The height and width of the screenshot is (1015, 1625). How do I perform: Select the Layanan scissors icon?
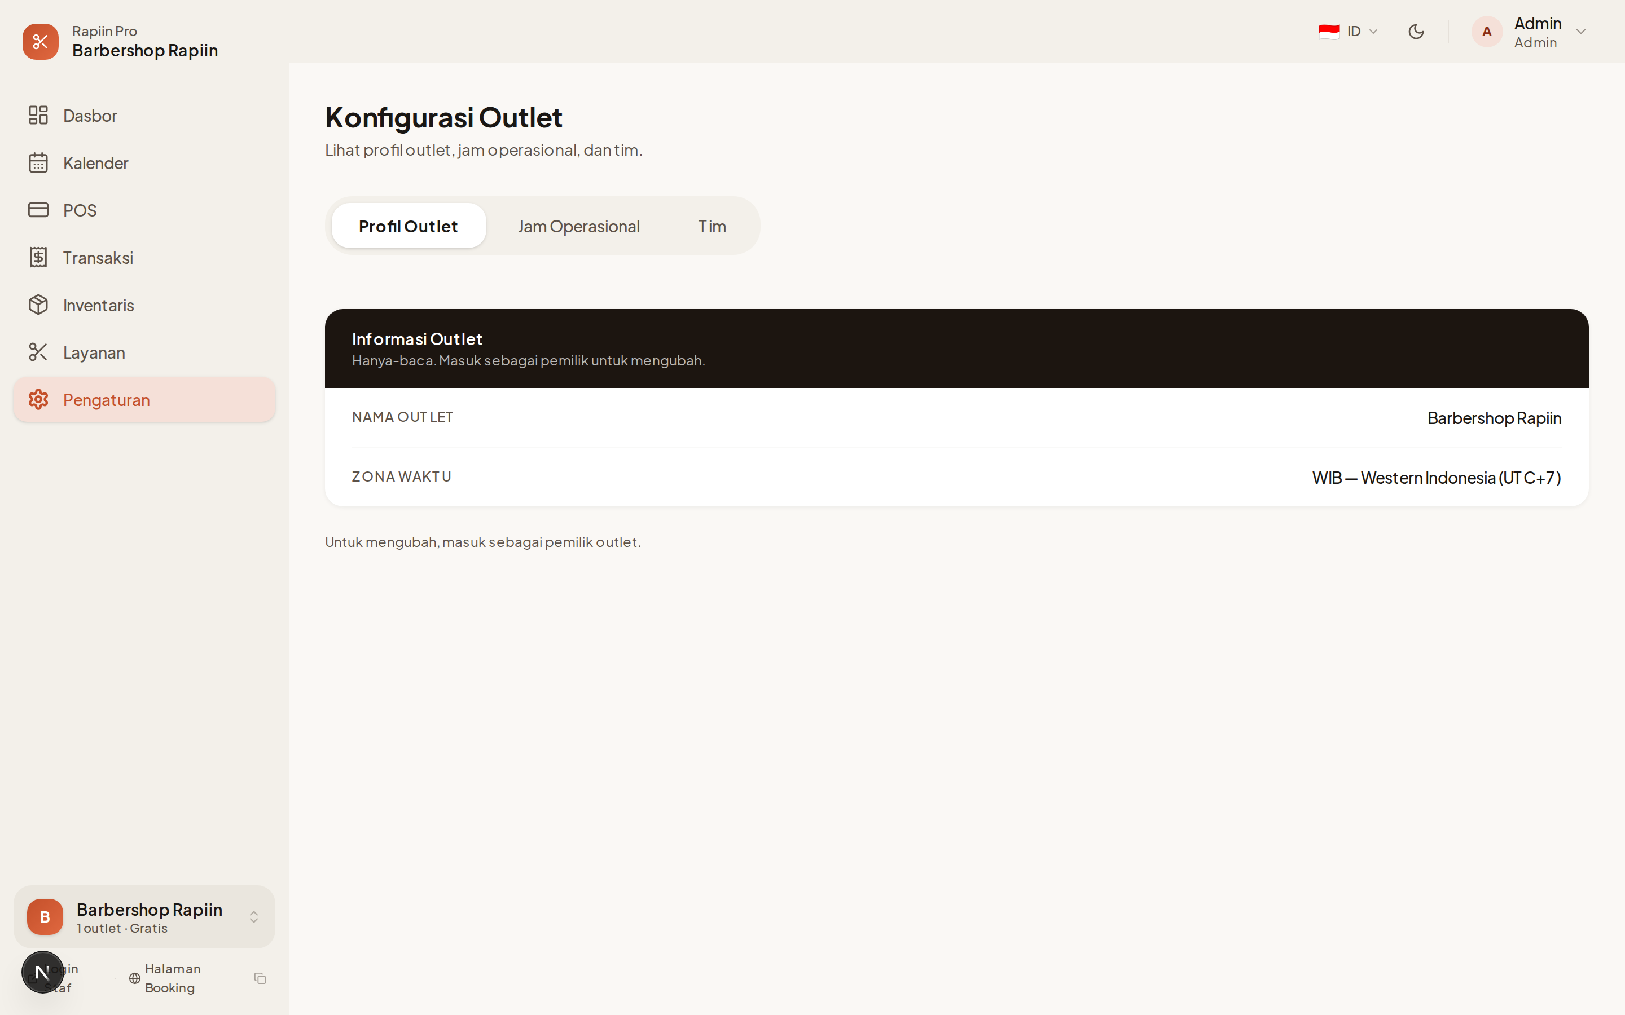pos(38,352)
